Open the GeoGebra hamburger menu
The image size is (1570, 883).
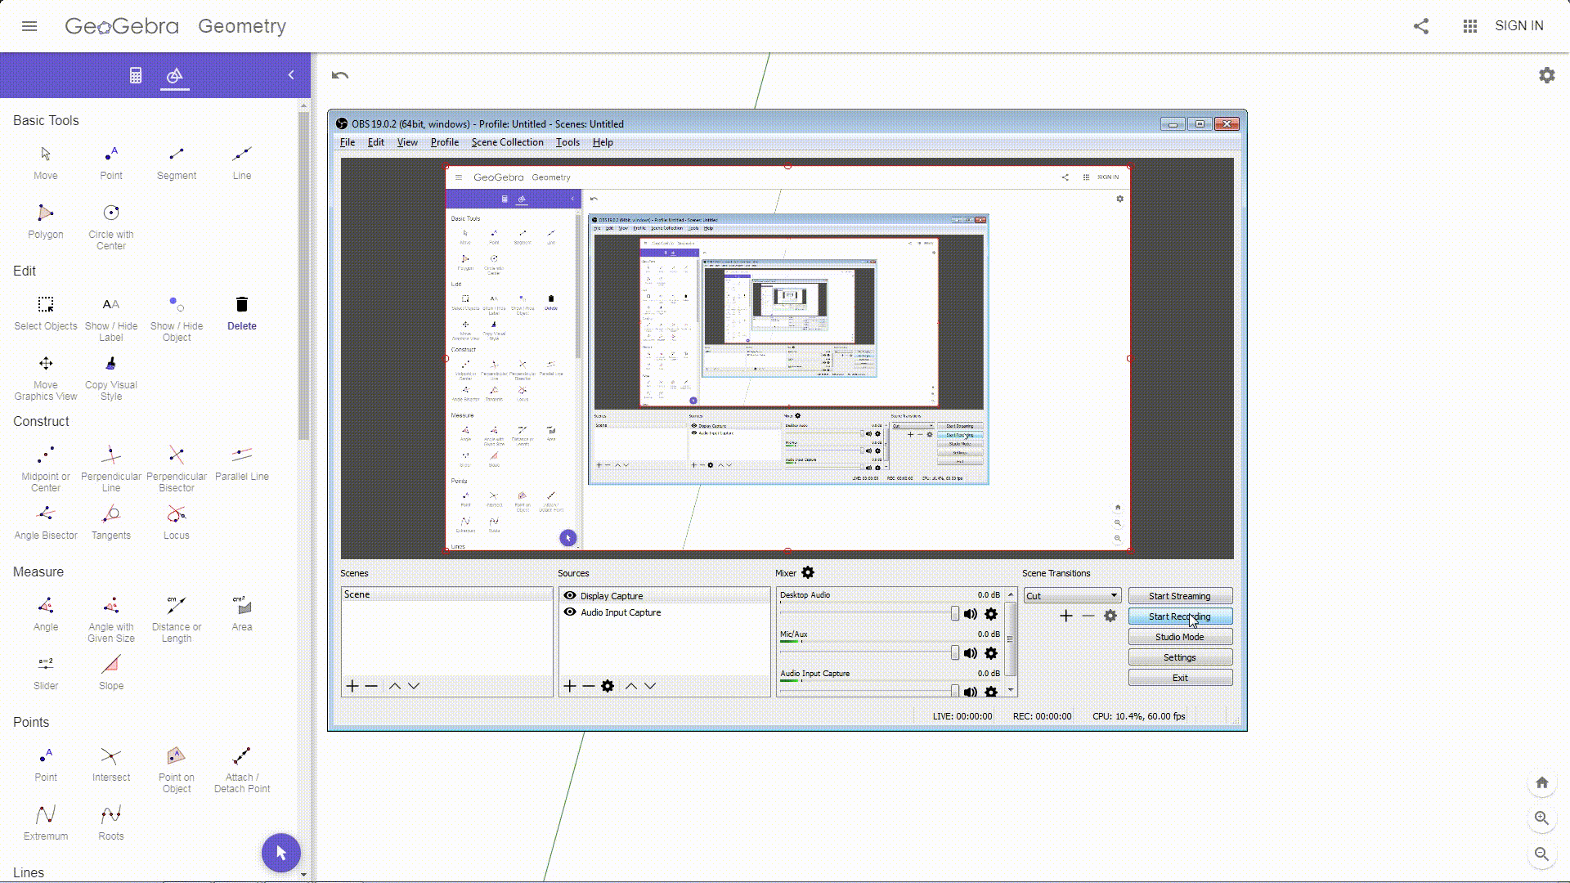tap(29, 26)
